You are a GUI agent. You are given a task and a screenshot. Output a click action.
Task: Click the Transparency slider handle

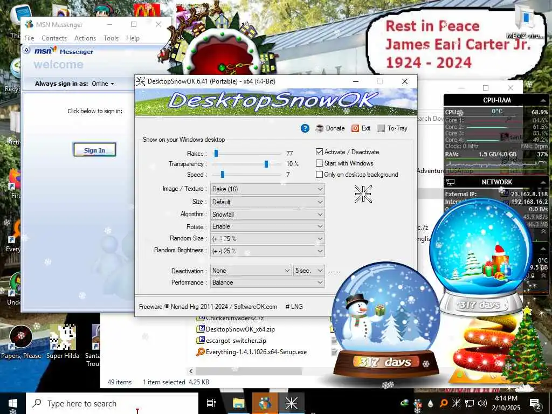pos(266,164)
